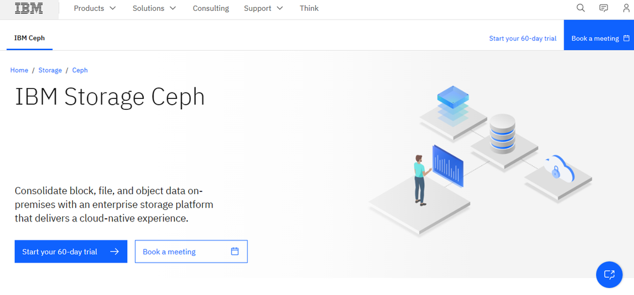Viewport: 634px width, 295px height.
Task: Expand the Products menu
Action: pos(94,8)
